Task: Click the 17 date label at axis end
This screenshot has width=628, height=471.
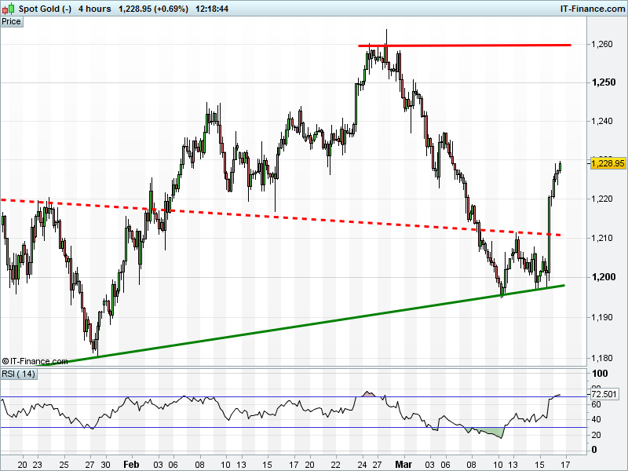Action: (565, 465)
